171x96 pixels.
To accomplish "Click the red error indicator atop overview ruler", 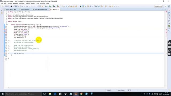I will coord(166,12).
